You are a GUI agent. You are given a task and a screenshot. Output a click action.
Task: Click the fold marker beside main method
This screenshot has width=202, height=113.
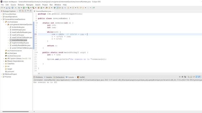37,52
